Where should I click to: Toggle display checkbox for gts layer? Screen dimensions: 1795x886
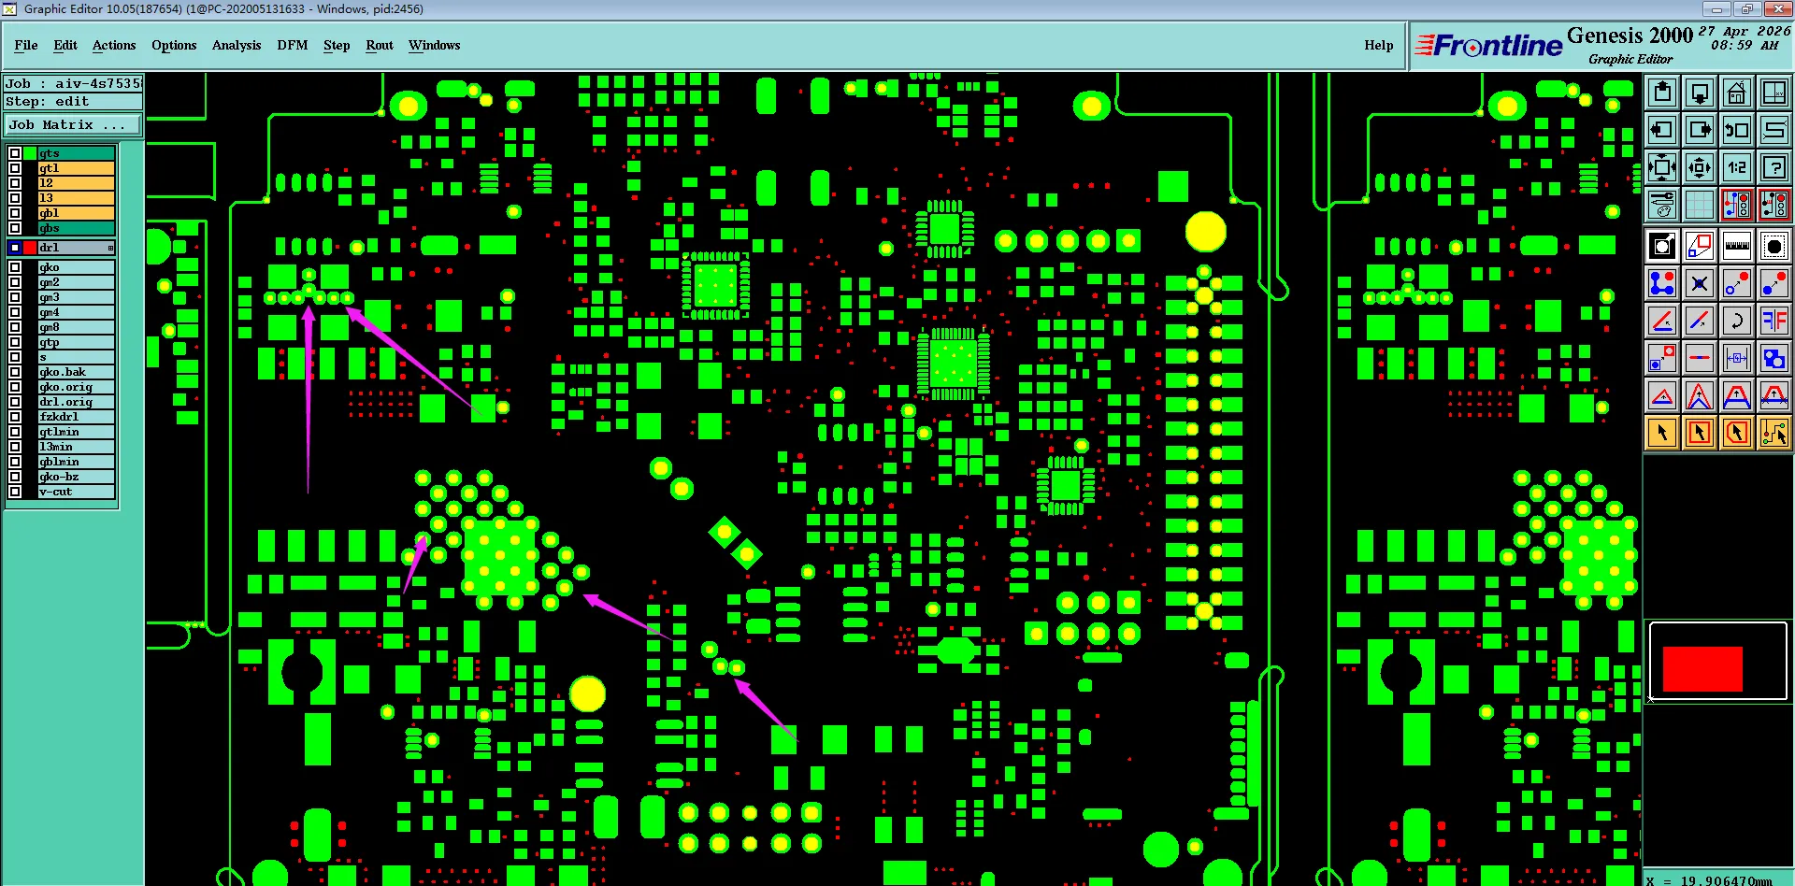tap(15, 153)
